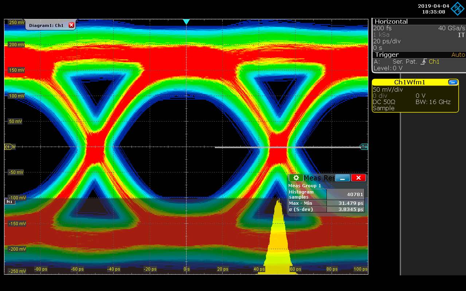This screenshot has width=466, height=291.
Task: Close the Meas Results box
Action: [x=359, y=178]
